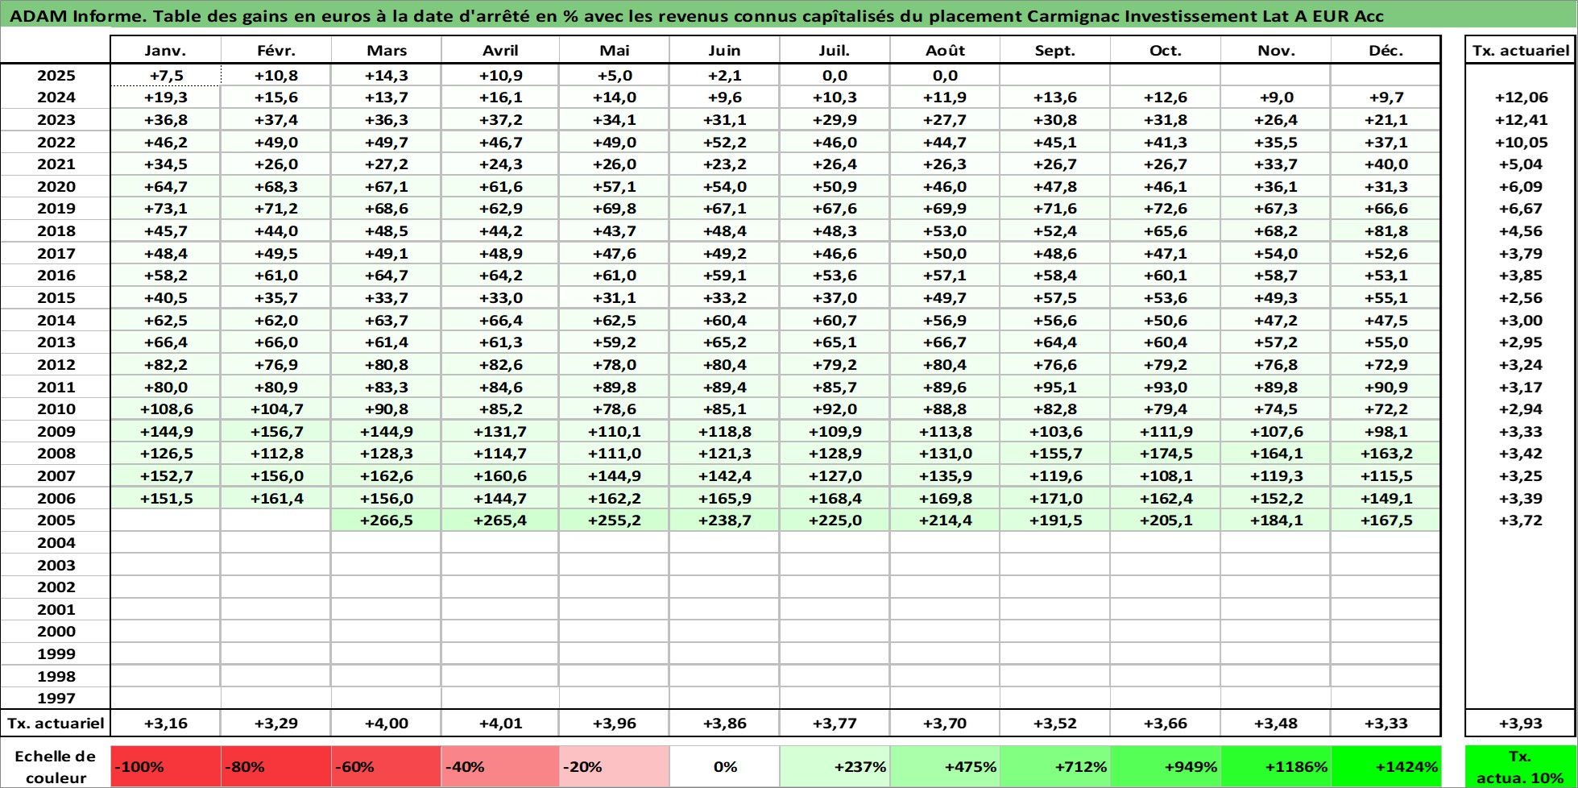1578x788 pixels.
Task: Click the 'Déc.' column header
Action: click(1385, 50)
